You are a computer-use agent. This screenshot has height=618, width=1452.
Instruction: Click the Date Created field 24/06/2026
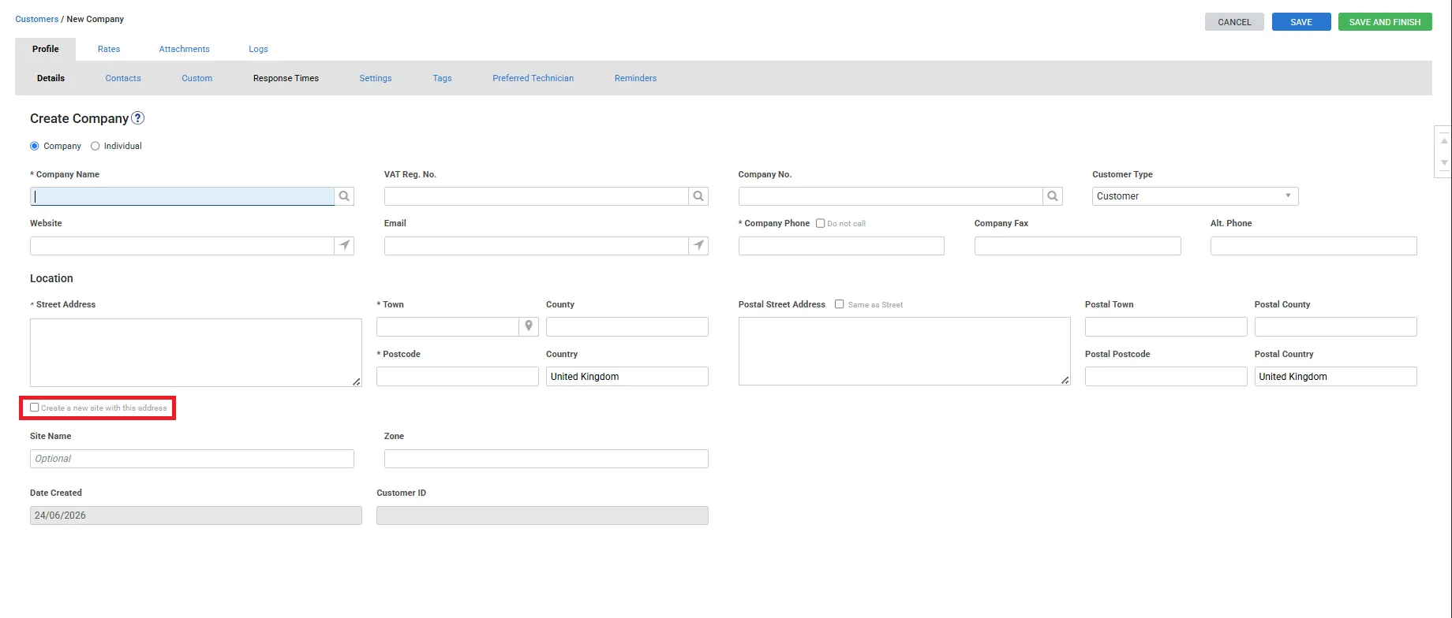[x=196, y=516]
